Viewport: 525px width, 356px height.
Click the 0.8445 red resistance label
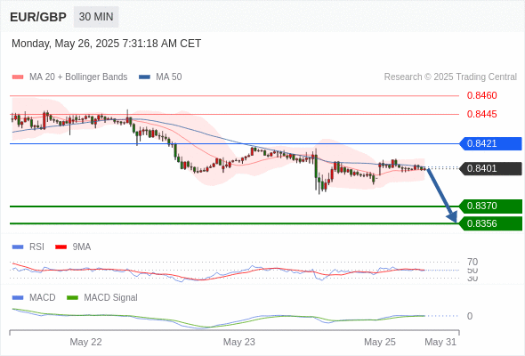[x=481, y=114]
